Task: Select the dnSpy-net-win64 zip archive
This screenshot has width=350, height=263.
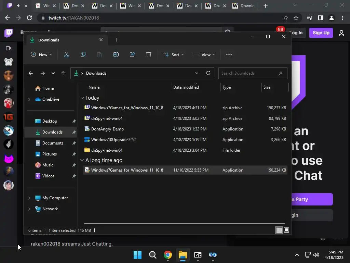Action: coord(185,118)
